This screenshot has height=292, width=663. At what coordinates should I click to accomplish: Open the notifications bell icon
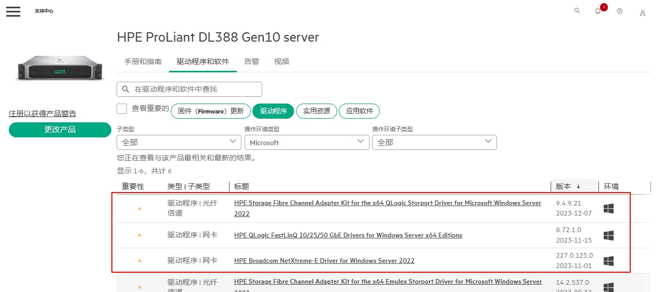(598, 11)
